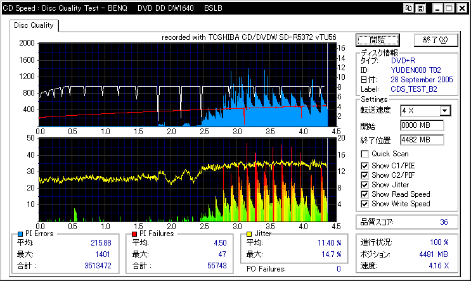The width and height of the screenshot is (471, 281).
Task: Disable the Show Jitter checkbox
Action: click(x=365, y=185)
